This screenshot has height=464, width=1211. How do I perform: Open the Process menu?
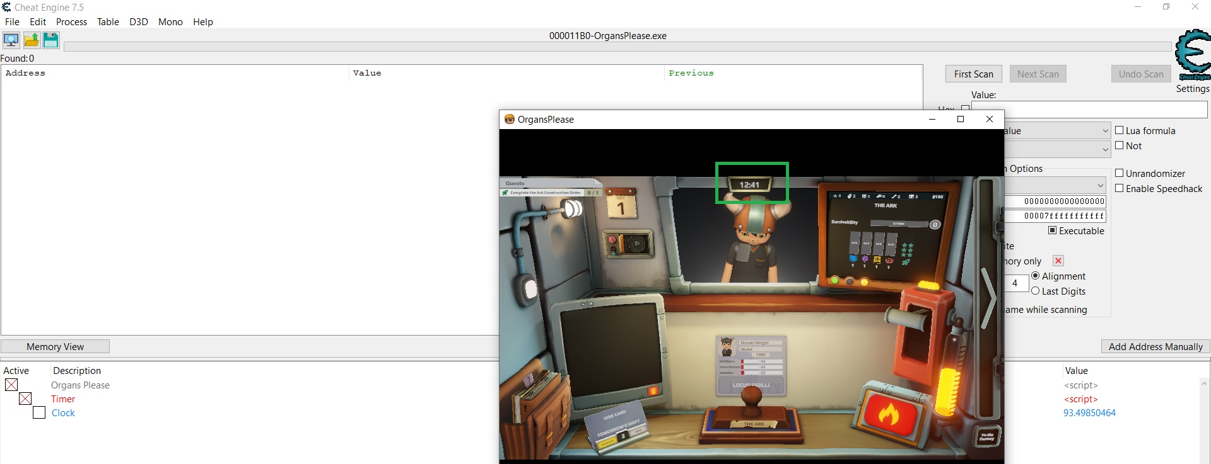[x=71, y=21]
